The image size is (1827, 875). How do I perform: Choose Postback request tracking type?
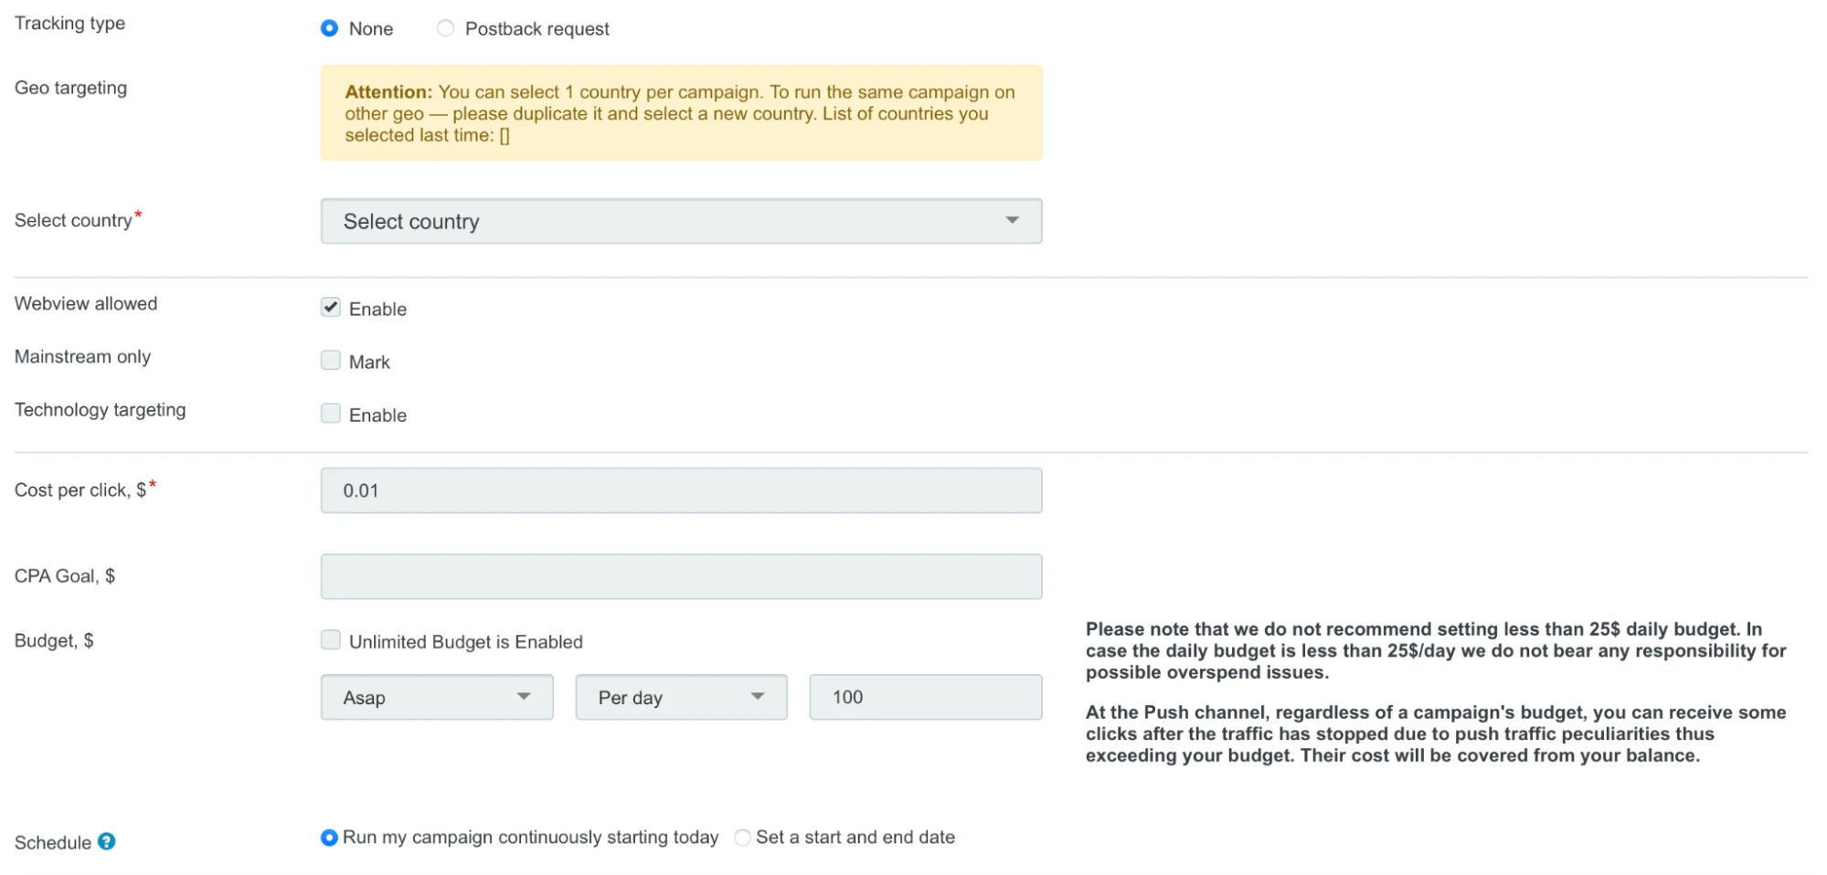tap(445, 28)
